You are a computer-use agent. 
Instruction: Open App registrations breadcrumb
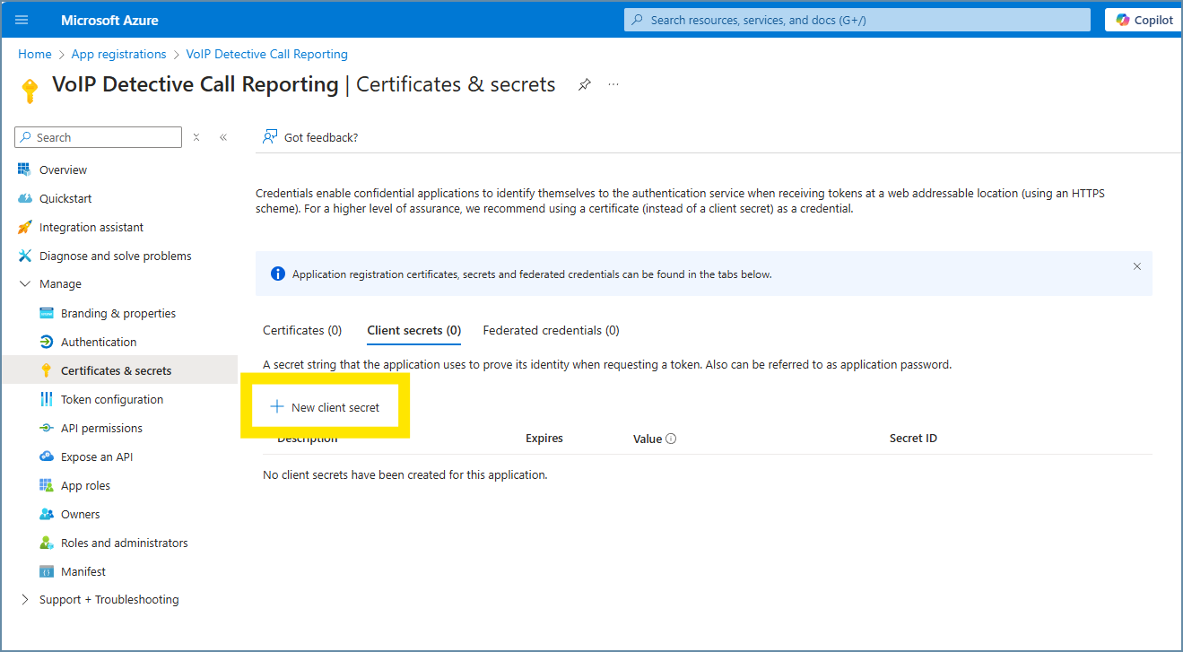[x=119, y=54]
